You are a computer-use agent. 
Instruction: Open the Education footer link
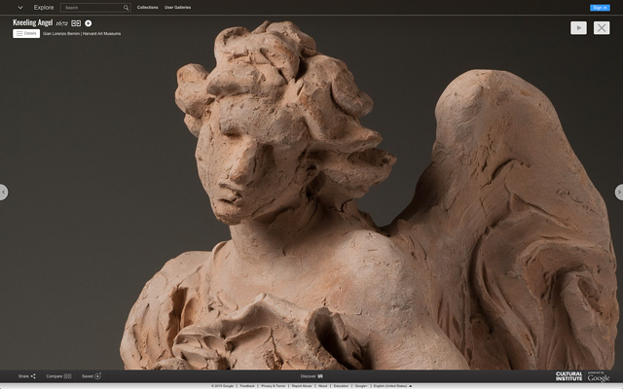[341, 386]
